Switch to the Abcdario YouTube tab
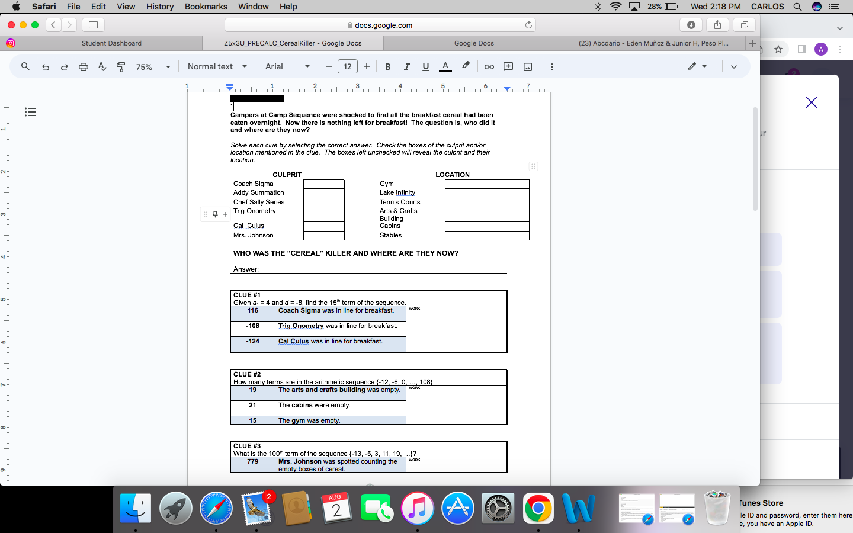The image size is (853, 533). [654, 43]
